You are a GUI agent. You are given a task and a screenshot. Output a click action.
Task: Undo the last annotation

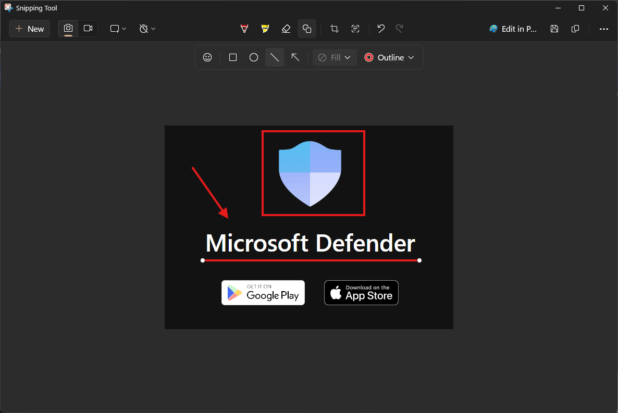click(381, 28)
